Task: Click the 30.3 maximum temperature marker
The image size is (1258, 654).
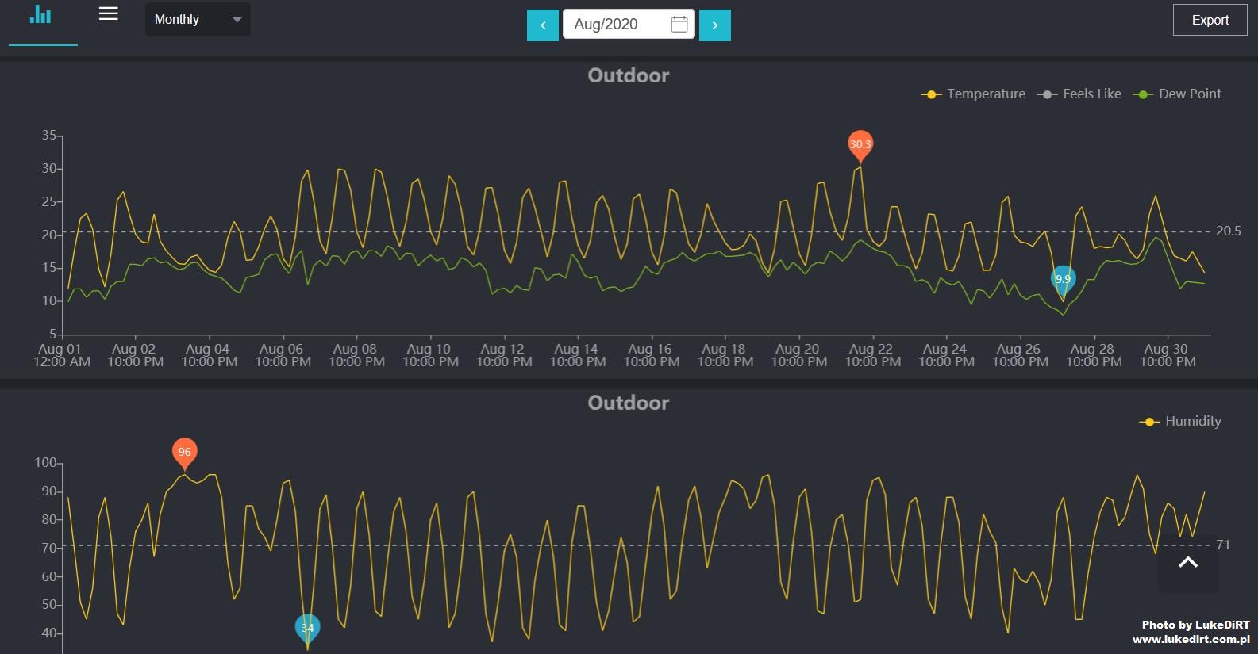Action: tap(860, 145)
